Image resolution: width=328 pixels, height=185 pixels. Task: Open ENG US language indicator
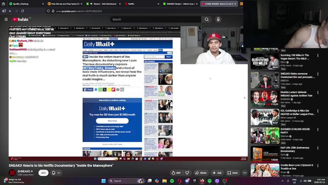[x=295, y=181]
